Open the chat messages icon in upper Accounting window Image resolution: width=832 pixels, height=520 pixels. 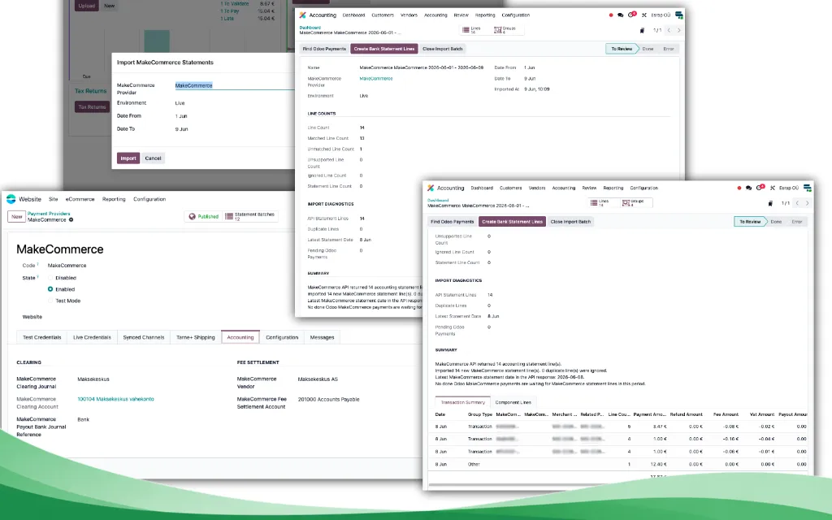[620, 15]
